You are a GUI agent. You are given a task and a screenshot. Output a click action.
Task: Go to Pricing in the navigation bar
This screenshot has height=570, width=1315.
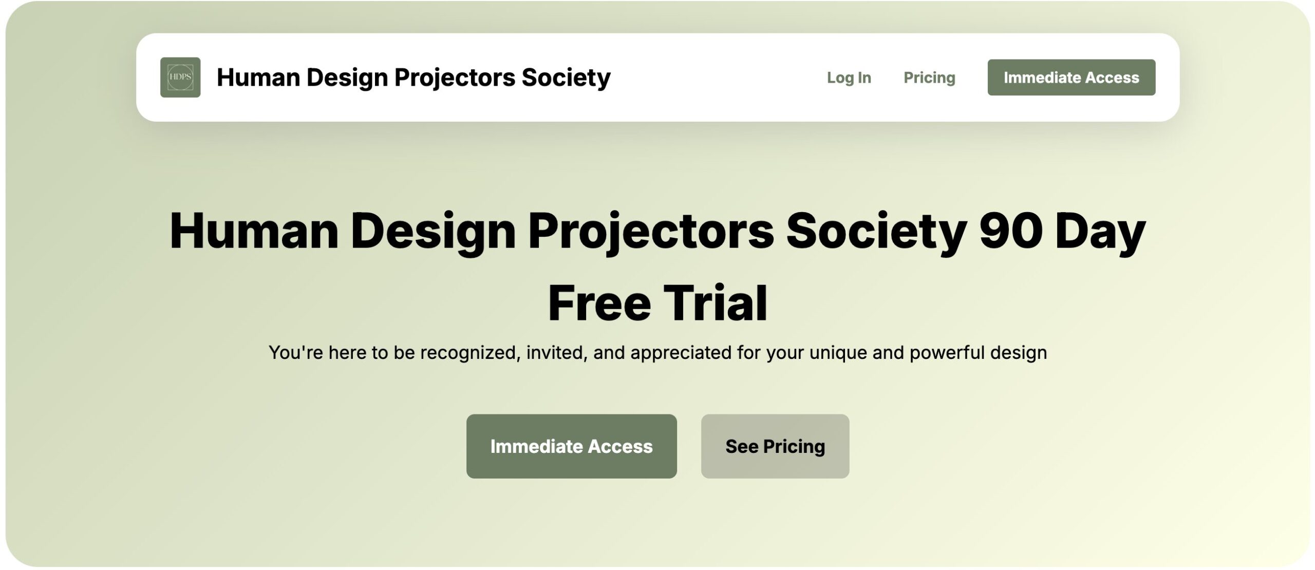point(929,78)
